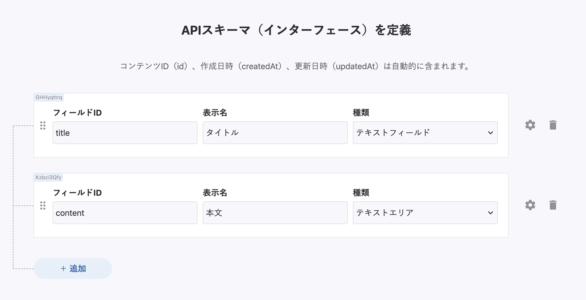Image resolution: width=586 pixels, height=300 pixels.
Task: Click the 表示名 input showing タイトル
Action: pos(275,133)
